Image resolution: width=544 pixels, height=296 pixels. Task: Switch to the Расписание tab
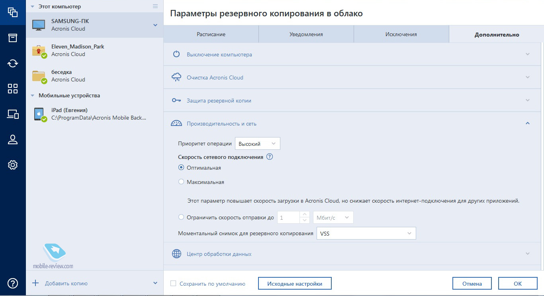coord(211,34)
